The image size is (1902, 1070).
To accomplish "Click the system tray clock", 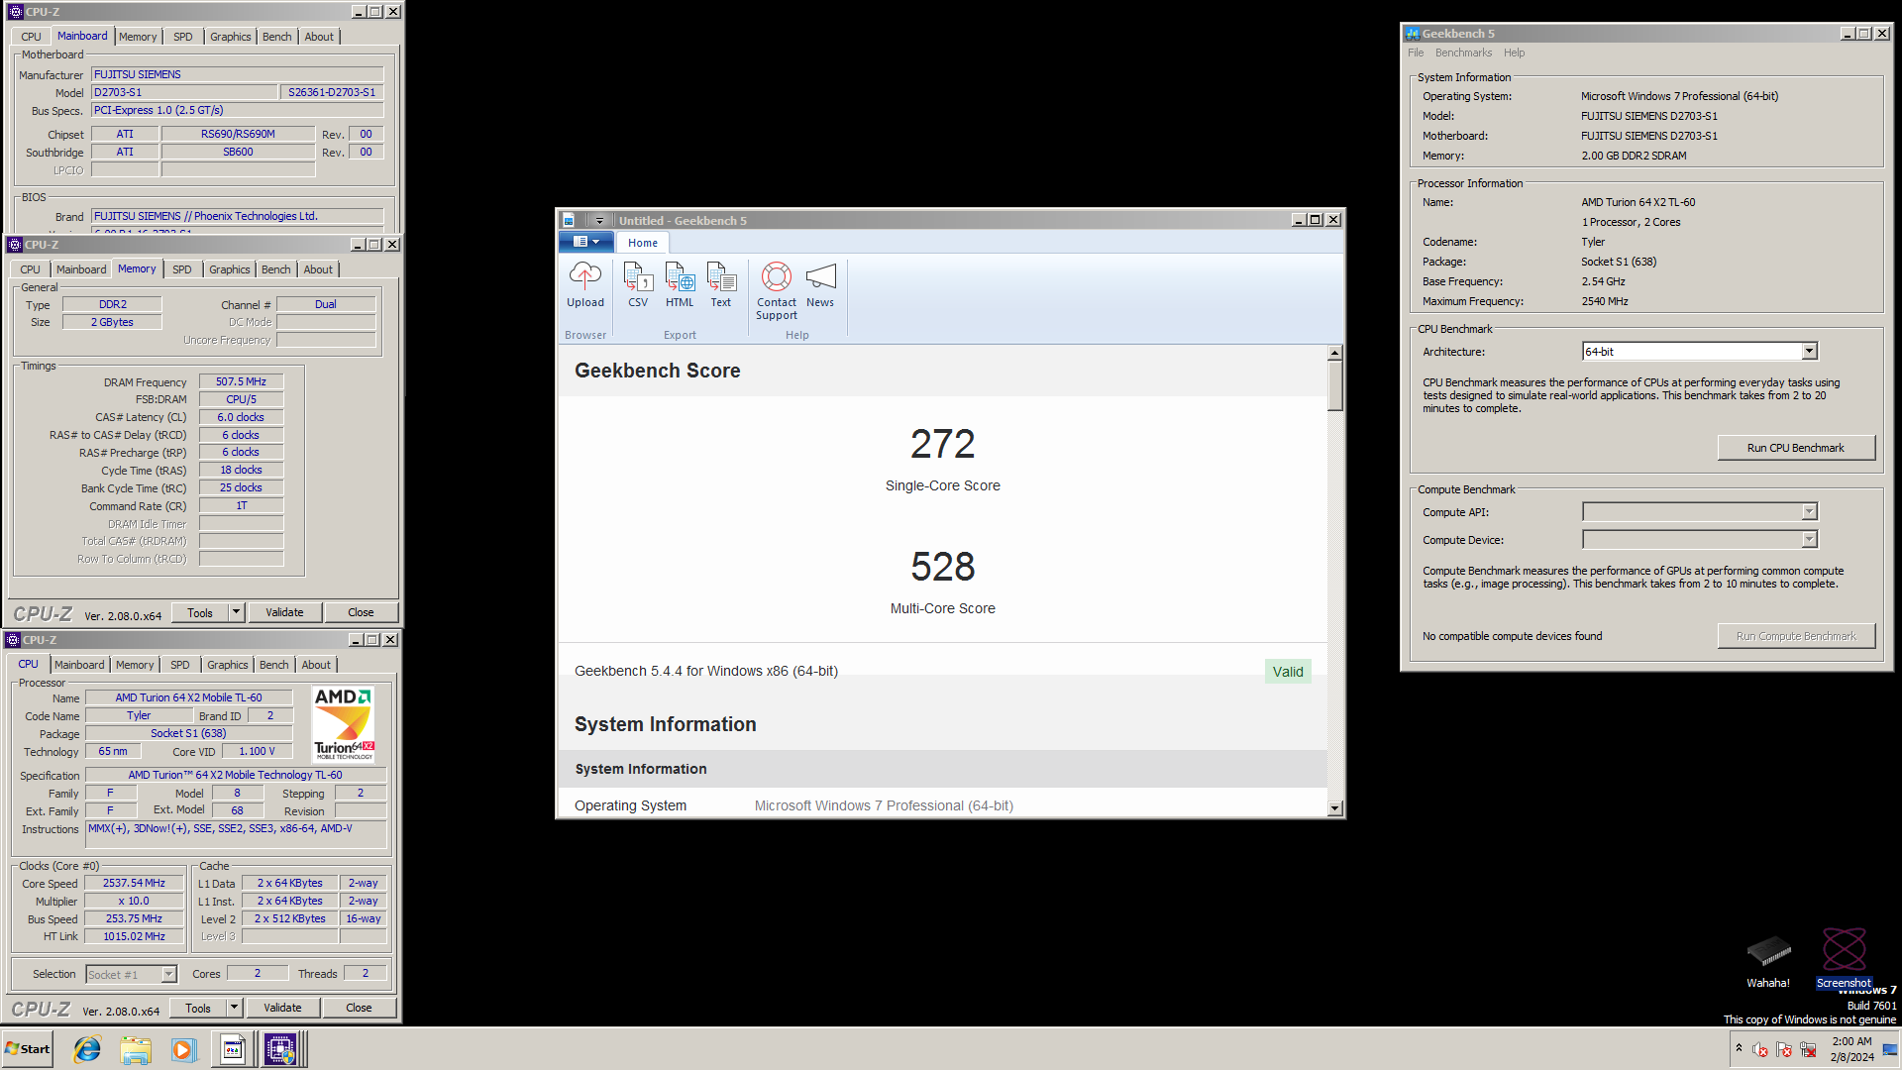I will 1851,1049.
